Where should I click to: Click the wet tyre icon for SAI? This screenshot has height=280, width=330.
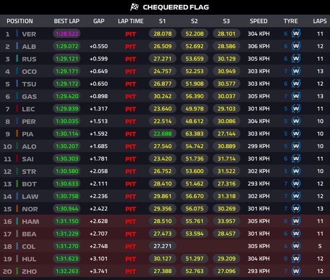tap(296, 159)
